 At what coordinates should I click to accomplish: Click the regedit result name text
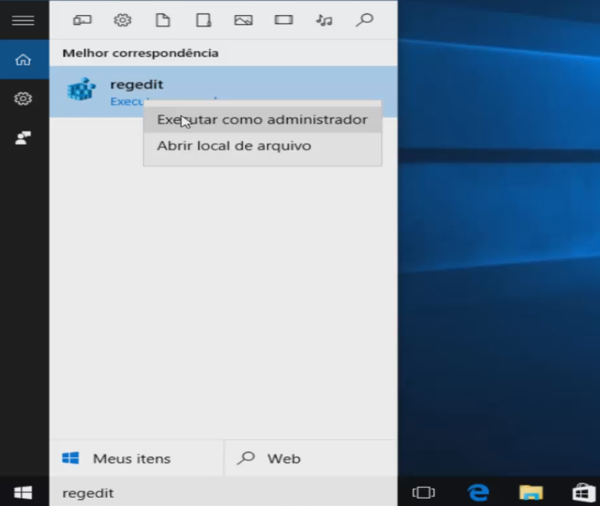pos(137,84)
